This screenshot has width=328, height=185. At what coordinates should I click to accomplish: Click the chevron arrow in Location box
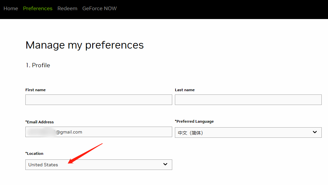tap(165, 164)
